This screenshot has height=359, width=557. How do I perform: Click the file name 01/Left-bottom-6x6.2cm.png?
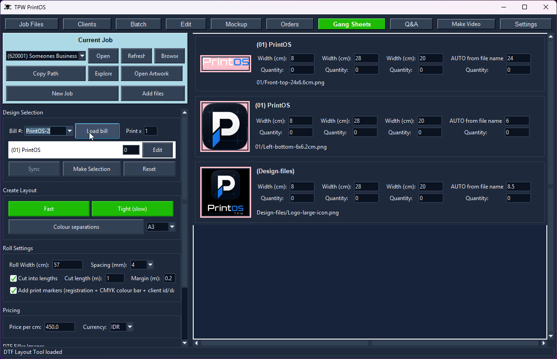[x=291, y=147]
